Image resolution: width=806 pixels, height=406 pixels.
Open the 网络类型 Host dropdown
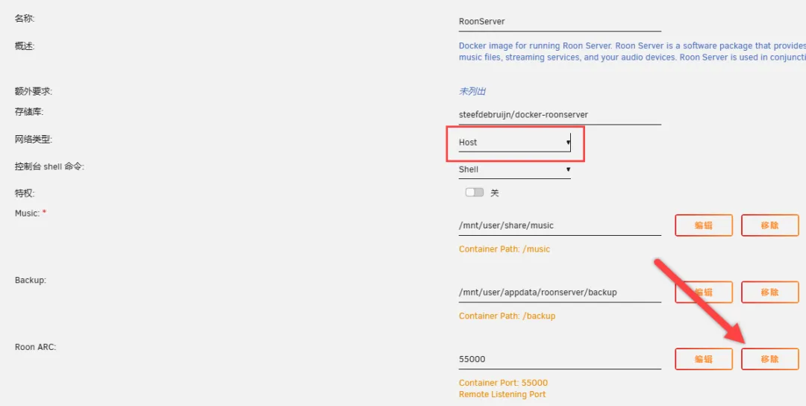[x=514, y=143]
